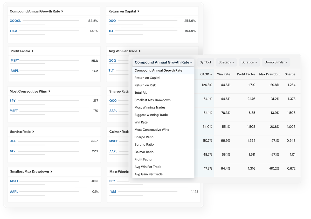
Task: Open TLT link in Return on Capital card
Action: point(111,31)
